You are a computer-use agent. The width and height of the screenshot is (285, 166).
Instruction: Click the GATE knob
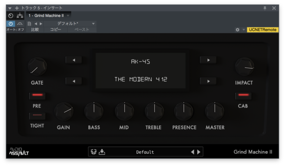pos(37,67)
